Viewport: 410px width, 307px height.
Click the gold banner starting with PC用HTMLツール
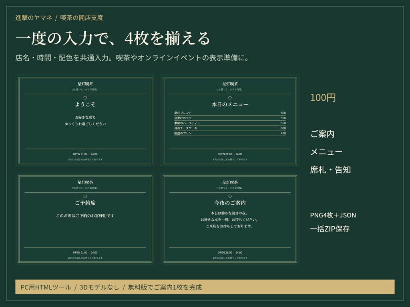pos(205,287)
